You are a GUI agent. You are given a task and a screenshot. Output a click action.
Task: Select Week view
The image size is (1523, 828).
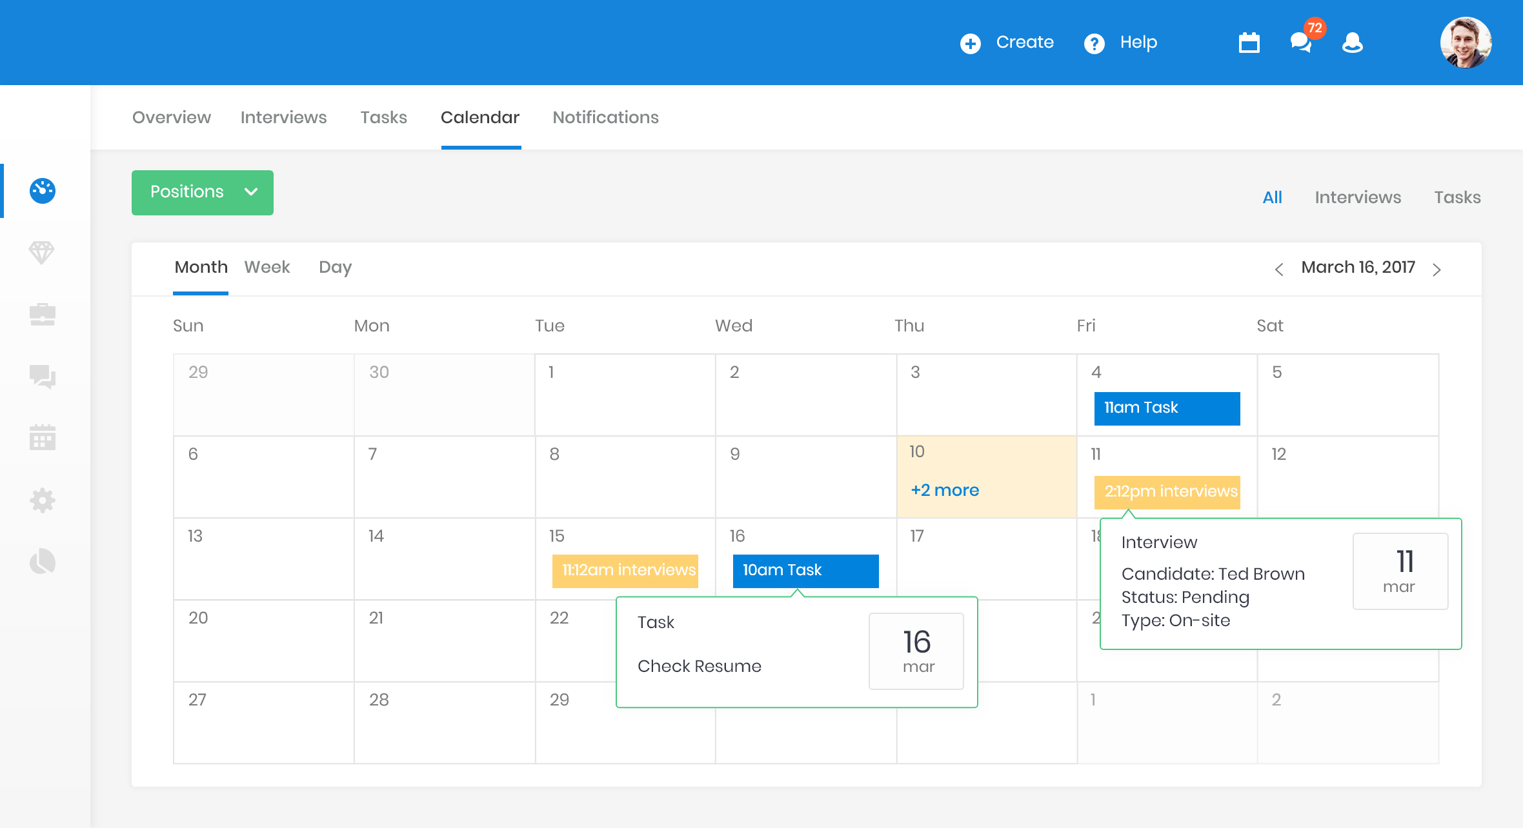coord(267,267)
